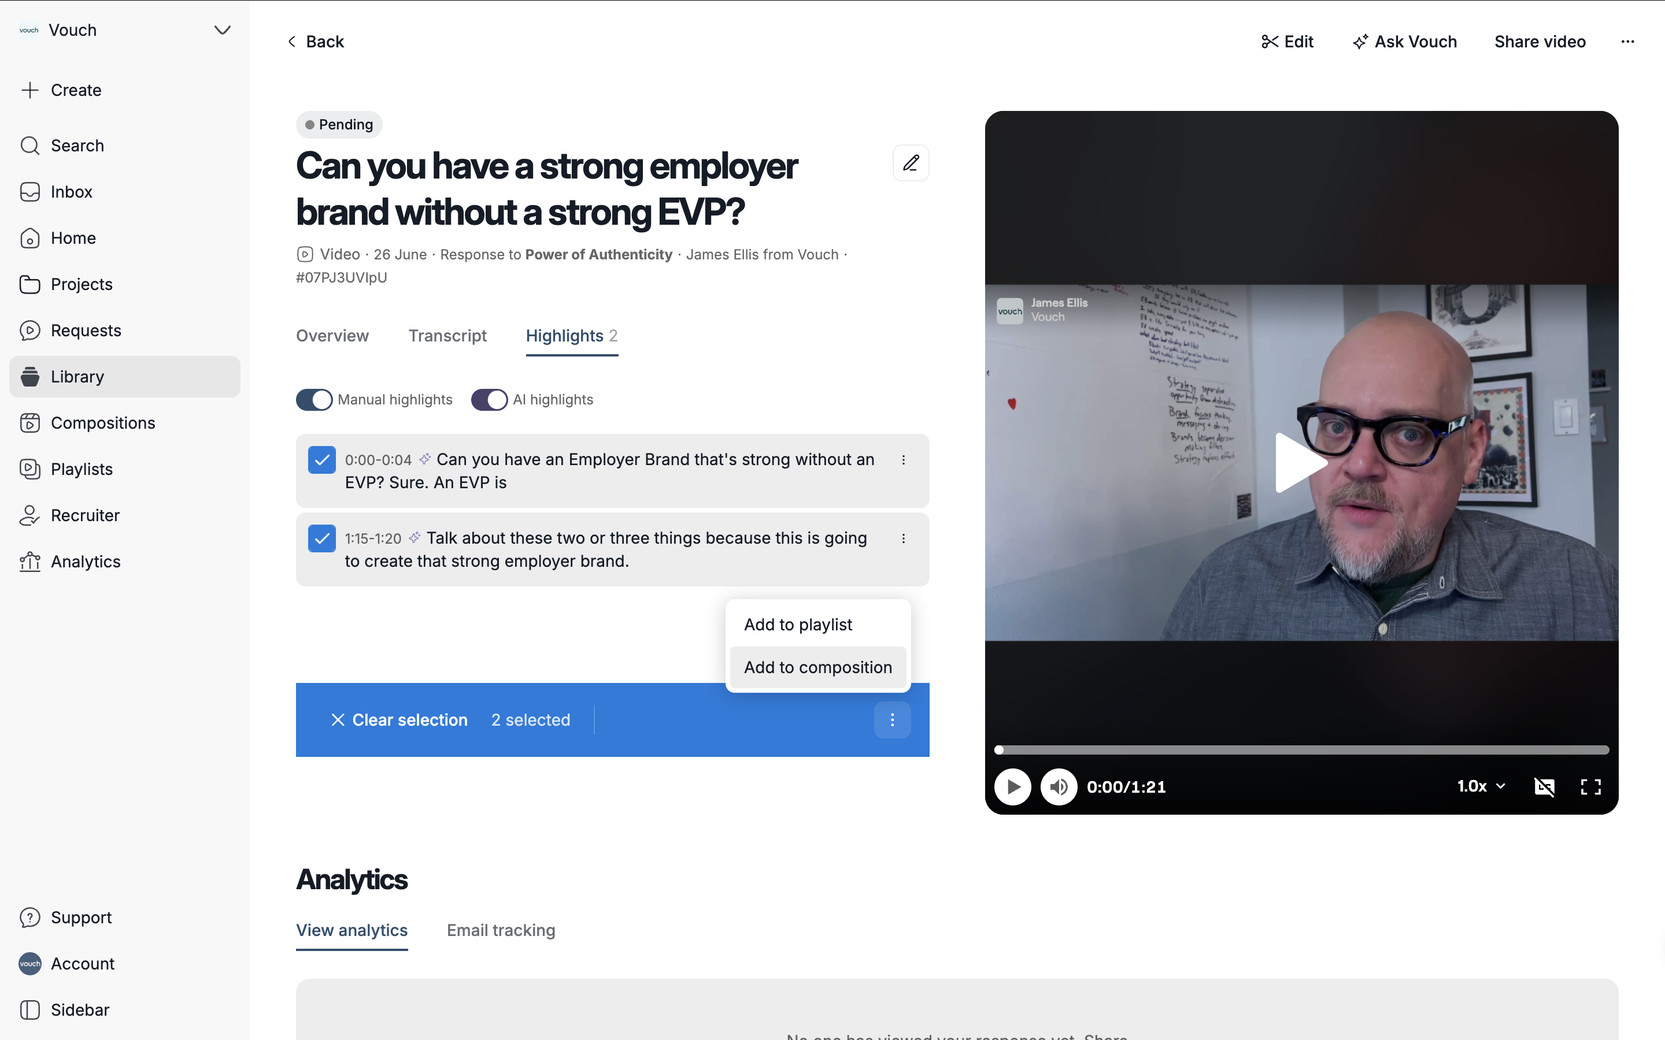Enter fullscreen mode on the video

pos(1590,786)
